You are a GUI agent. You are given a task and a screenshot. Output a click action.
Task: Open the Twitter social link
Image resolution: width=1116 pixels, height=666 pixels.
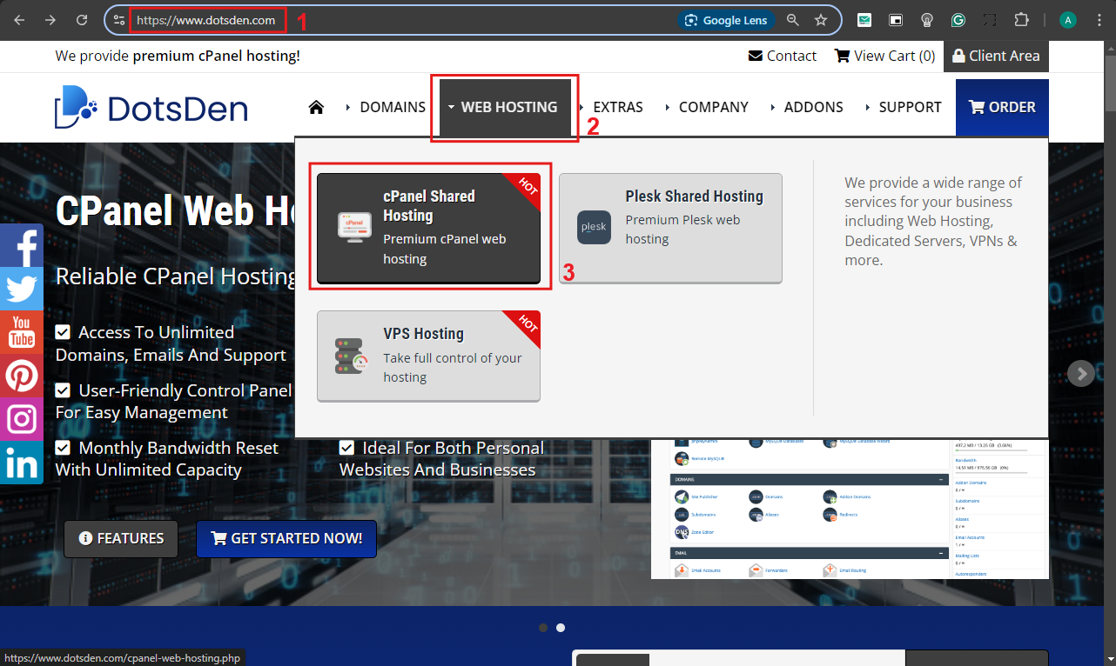(x=21, y=290)
